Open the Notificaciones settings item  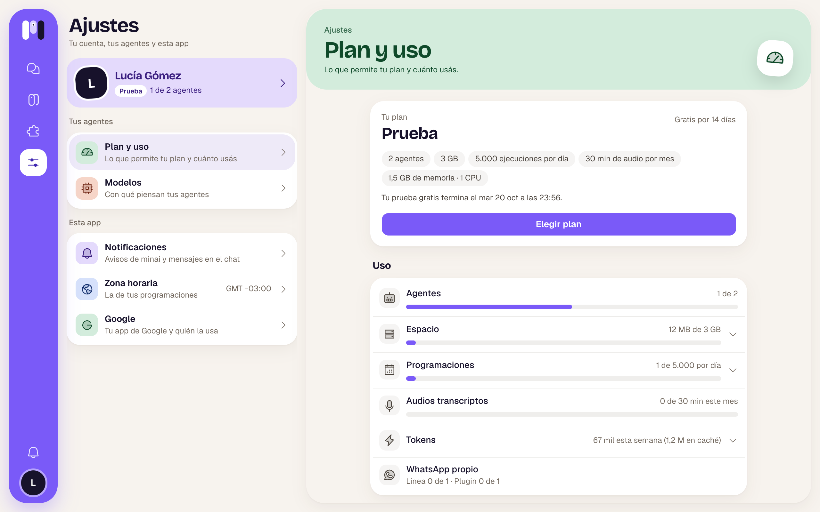coord(182,253)
